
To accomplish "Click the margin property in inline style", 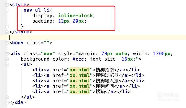I will (x=87, y=54).
